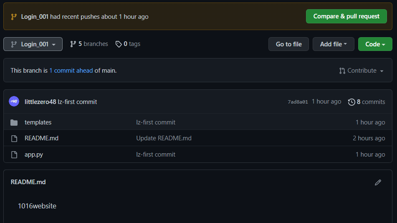The image size is (397, 223).
Task: Click the Compare & pull request button
Action: click(346, 16)
